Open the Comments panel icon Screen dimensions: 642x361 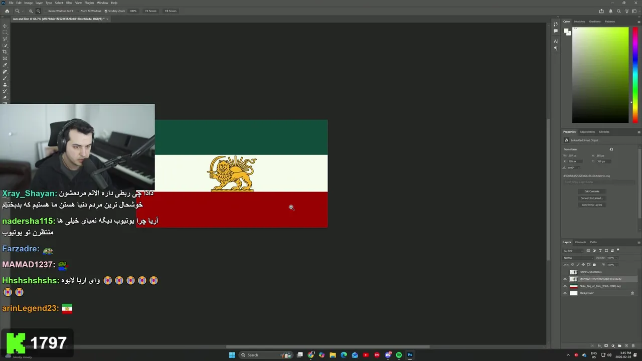[555, 31]
